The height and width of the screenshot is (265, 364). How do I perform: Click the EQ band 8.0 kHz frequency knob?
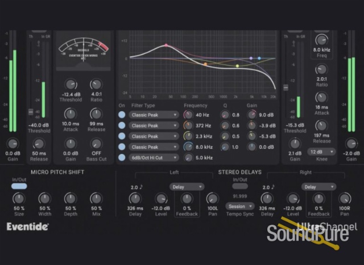pyautogui.click(x=188, y=147)
